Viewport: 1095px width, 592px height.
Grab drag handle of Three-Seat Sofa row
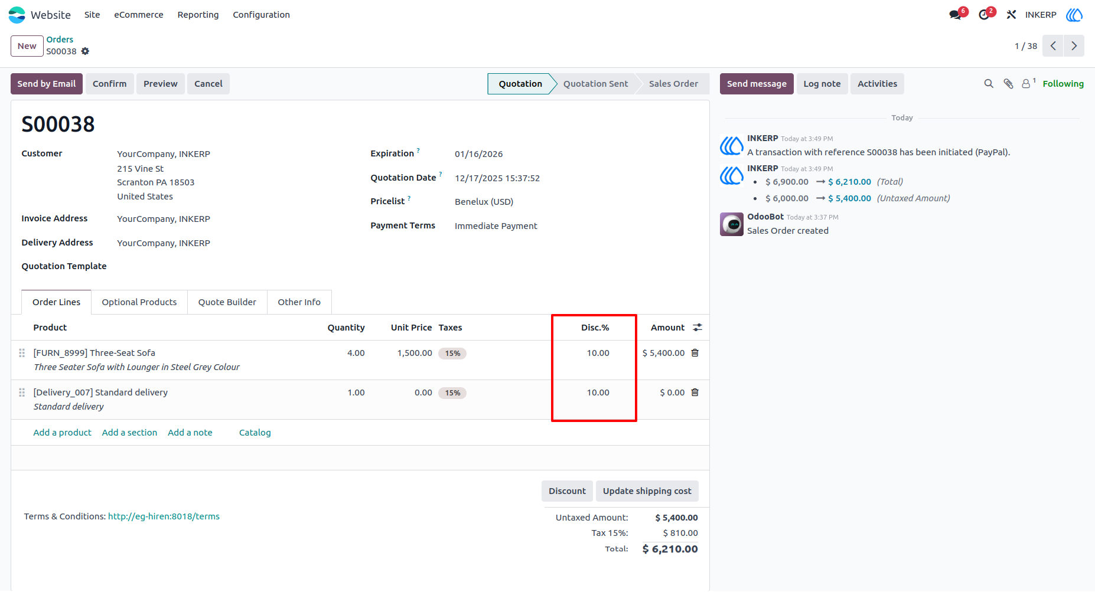point(22,353)
